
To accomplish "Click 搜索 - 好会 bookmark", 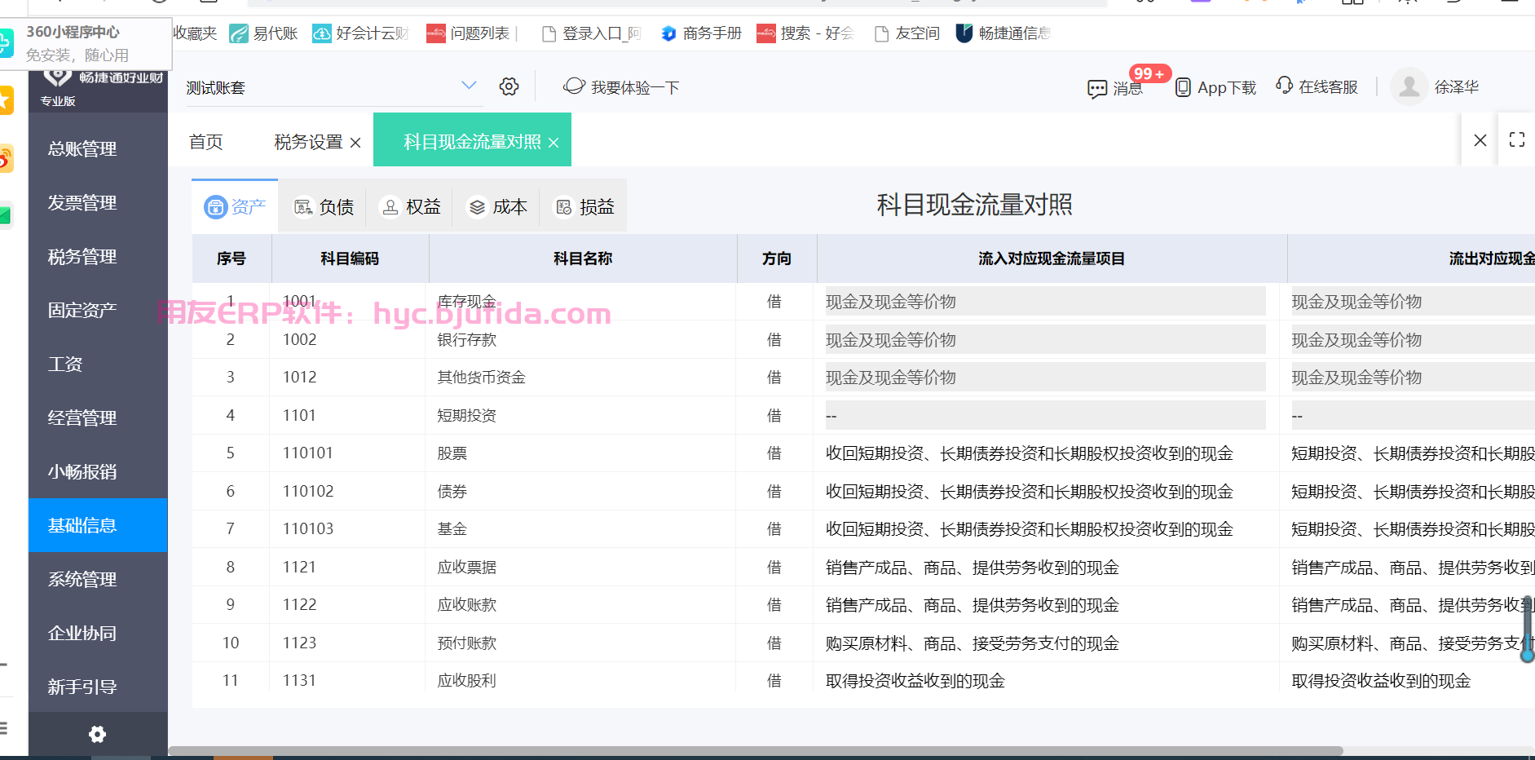I will [x=805, y=33].
